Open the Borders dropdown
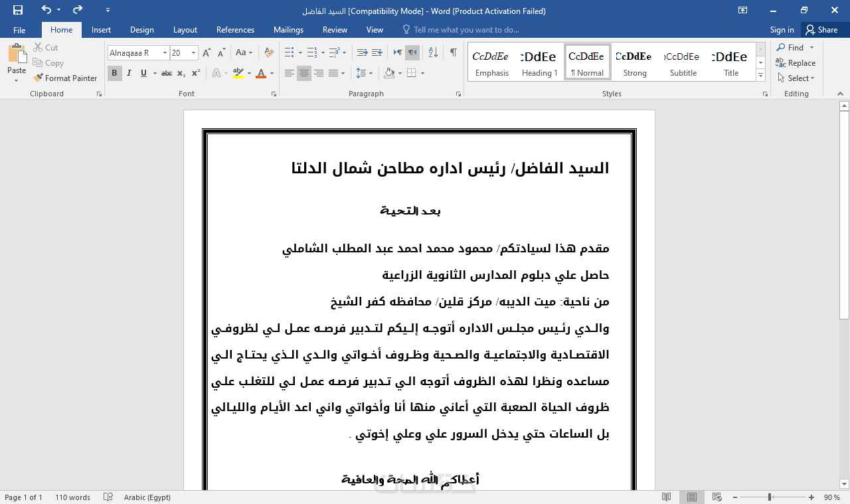Screen dimensions: 850x504 coord(422,73)
